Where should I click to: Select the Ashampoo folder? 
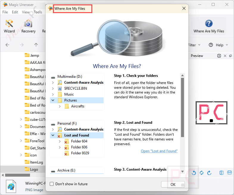(35, 69)
